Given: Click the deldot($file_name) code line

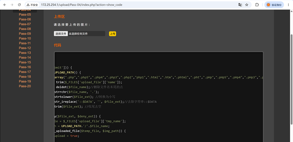Looking at the screenshot, I should (89, 87).
